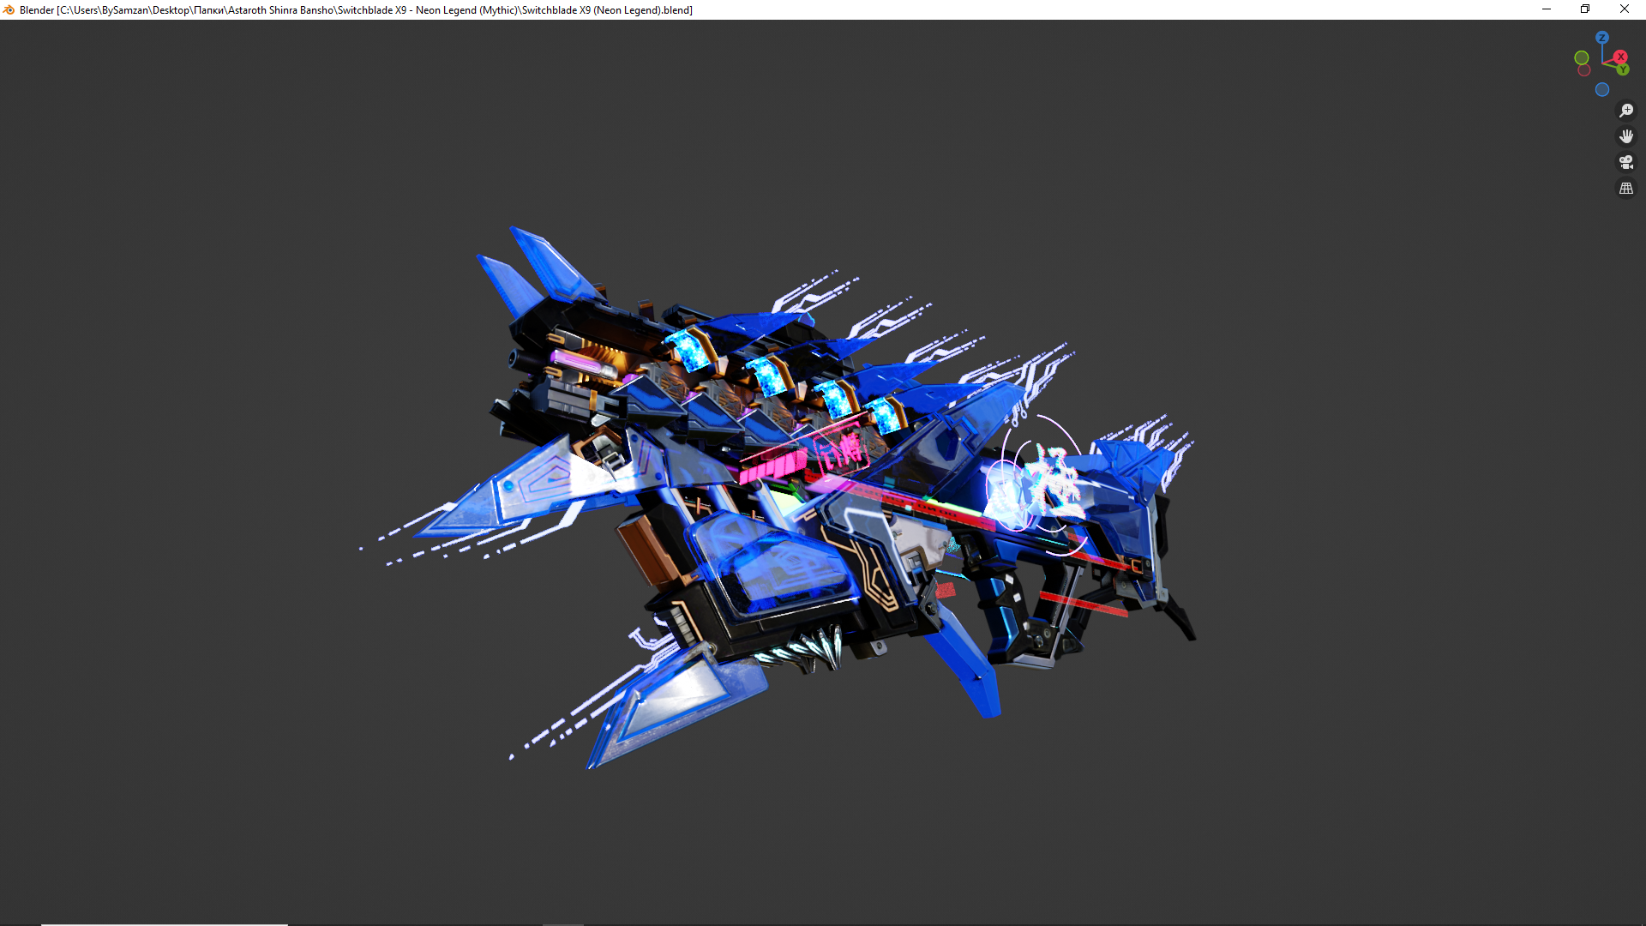Snap view to Z axis gizmo
This screenshot has width=1646, height=926.
tap(1602, 38)
